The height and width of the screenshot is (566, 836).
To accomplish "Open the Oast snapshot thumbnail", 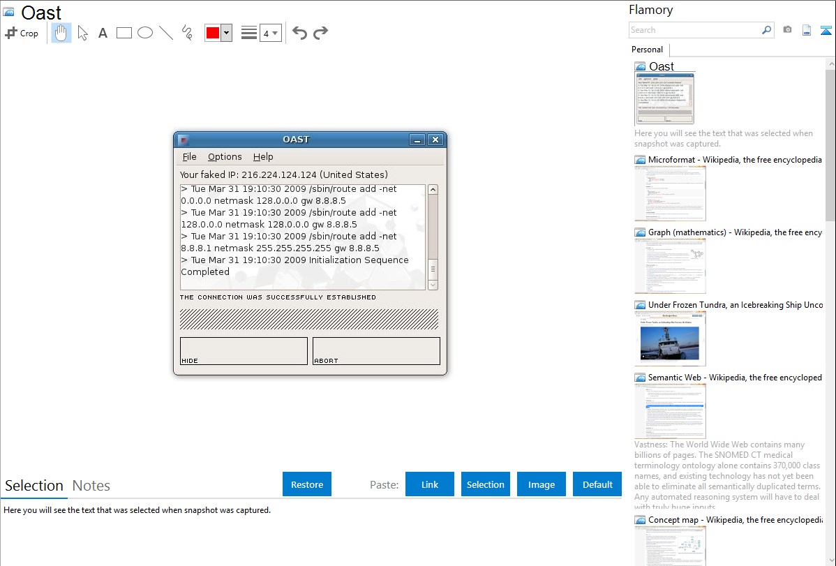I will coord(664,98).
